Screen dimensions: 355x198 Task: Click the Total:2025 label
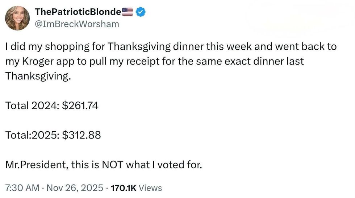[x=32, y=135]
